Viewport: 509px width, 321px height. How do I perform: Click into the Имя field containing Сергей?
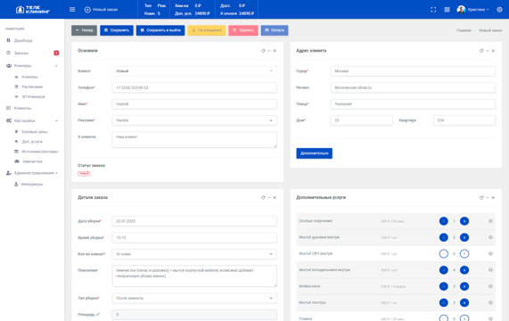[194, 103]
